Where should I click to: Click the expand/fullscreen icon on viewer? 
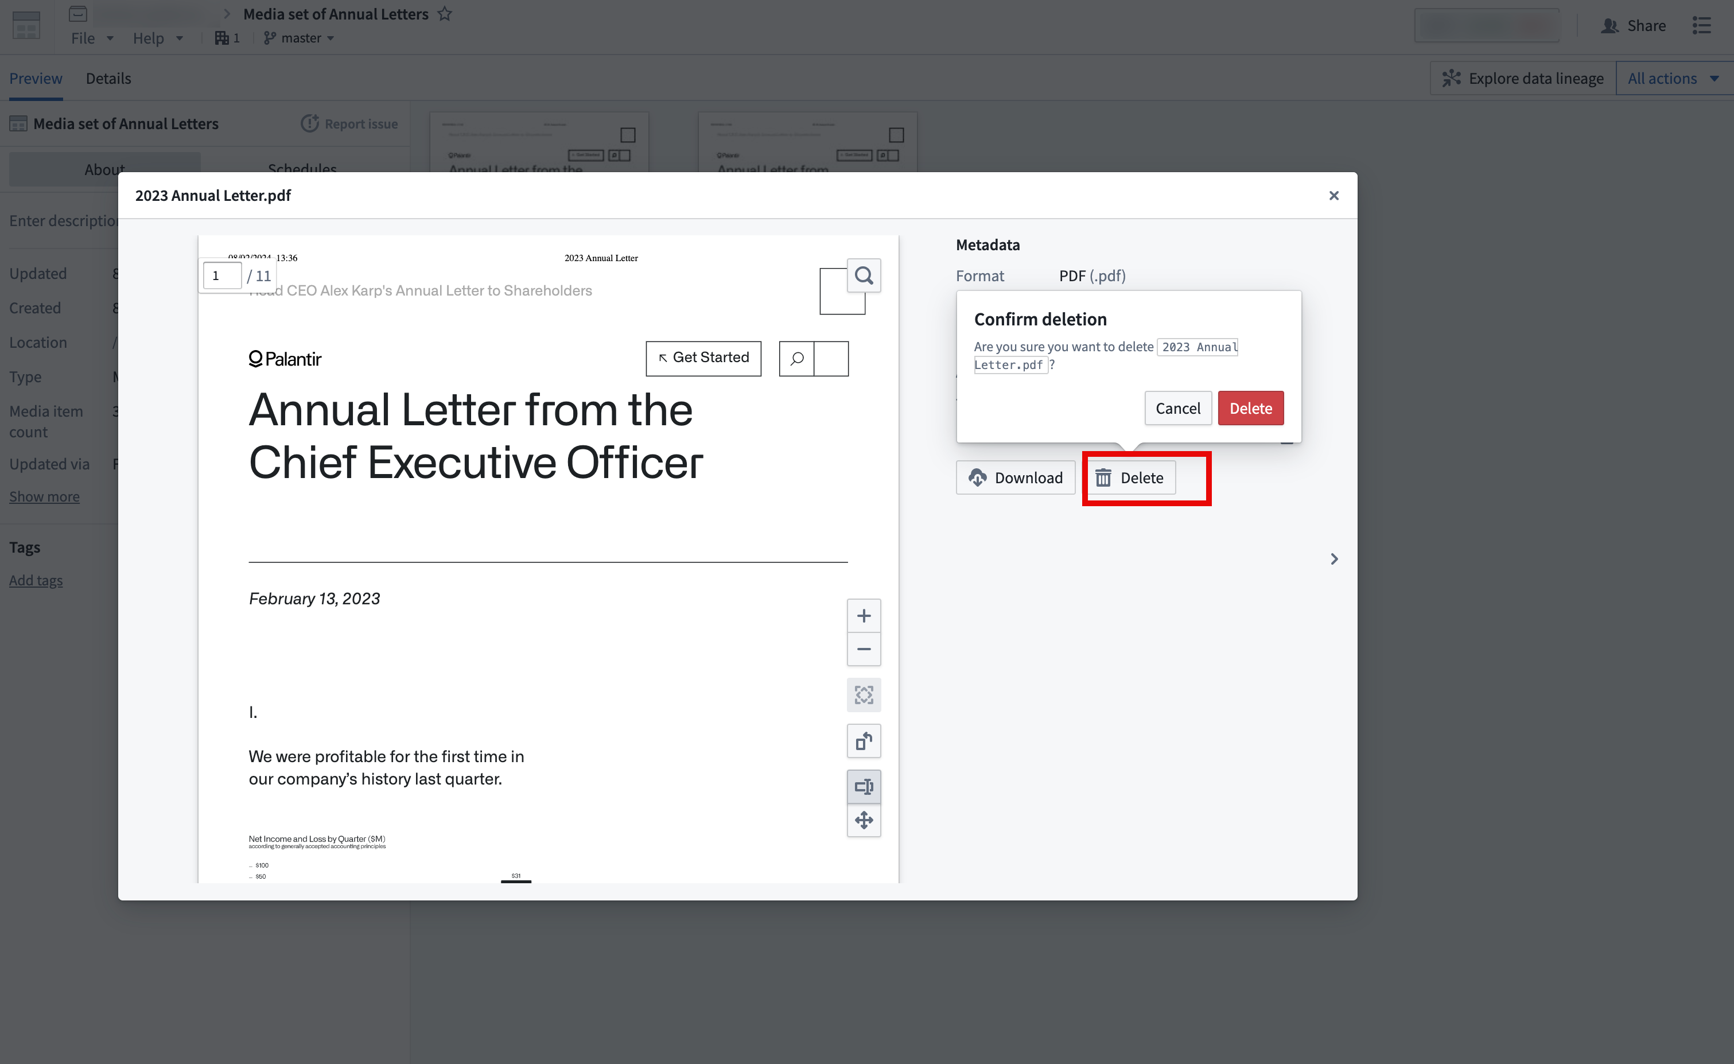click(x=864, y=694)
